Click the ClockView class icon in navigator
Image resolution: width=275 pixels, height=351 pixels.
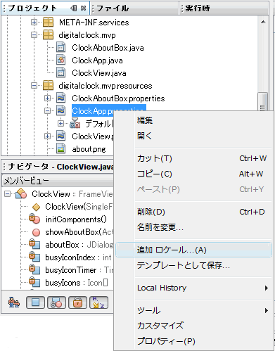pos(21,193)
